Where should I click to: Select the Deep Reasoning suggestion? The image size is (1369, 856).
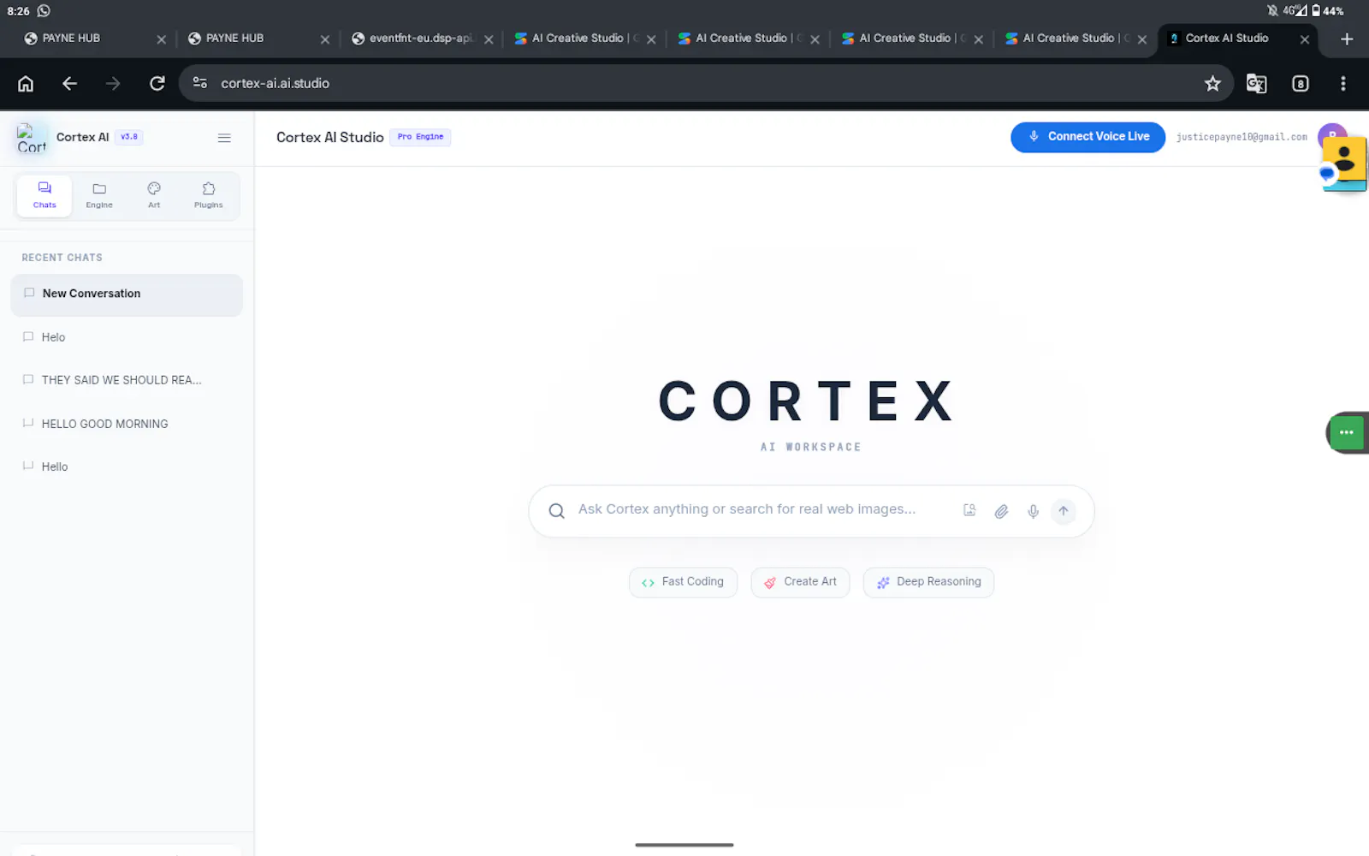928,582
